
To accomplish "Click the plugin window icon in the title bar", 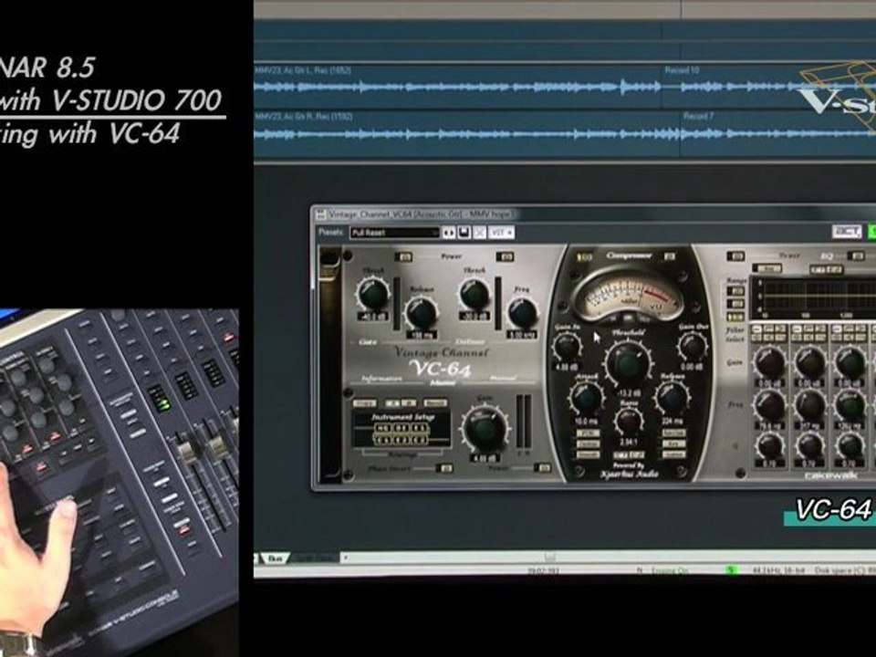I will [320, 214].
